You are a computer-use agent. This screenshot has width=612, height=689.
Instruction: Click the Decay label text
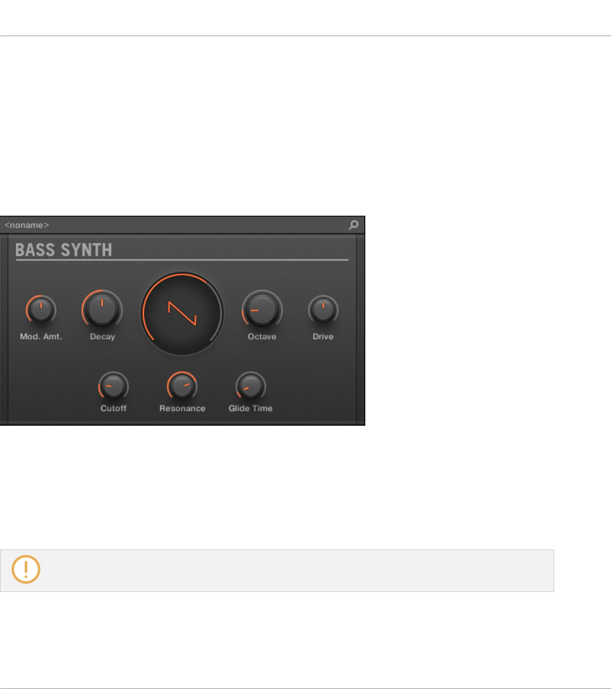[102, 337]
